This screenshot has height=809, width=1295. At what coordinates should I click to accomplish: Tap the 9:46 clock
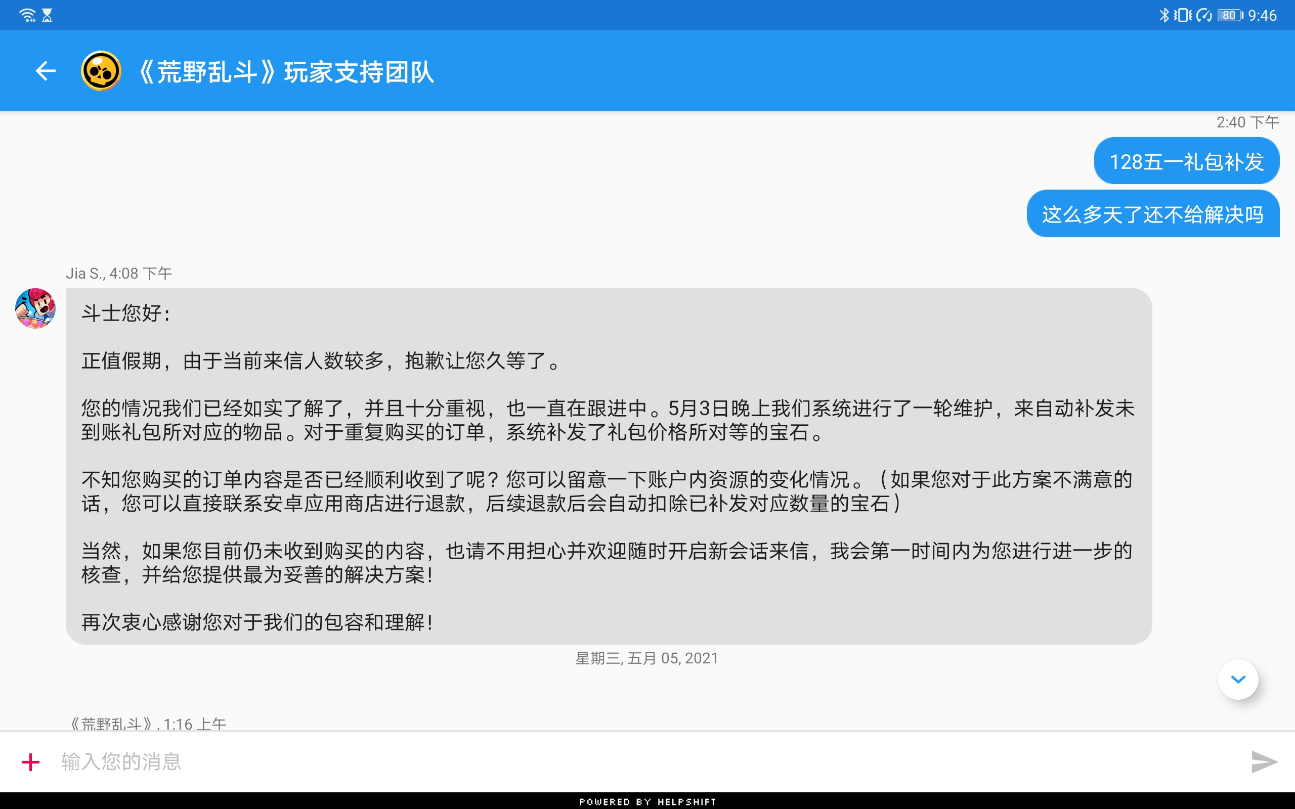pos(1262,16)
